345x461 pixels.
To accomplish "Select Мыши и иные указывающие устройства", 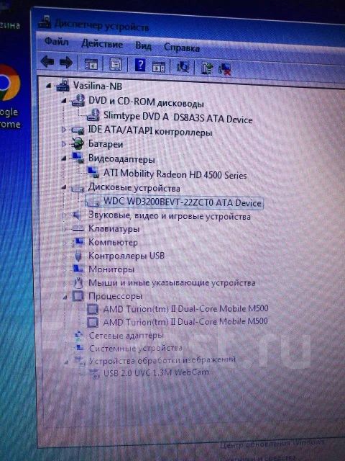I will (x=172, y=283).
